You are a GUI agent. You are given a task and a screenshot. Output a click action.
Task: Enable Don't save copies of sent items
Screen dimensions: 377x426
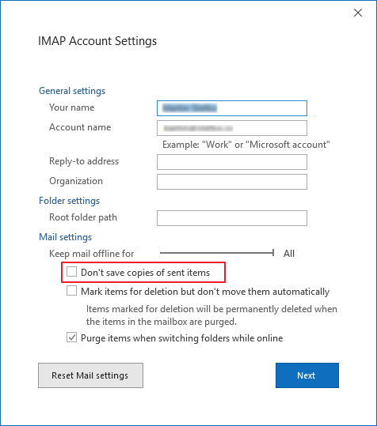click(x=71, y=272)
